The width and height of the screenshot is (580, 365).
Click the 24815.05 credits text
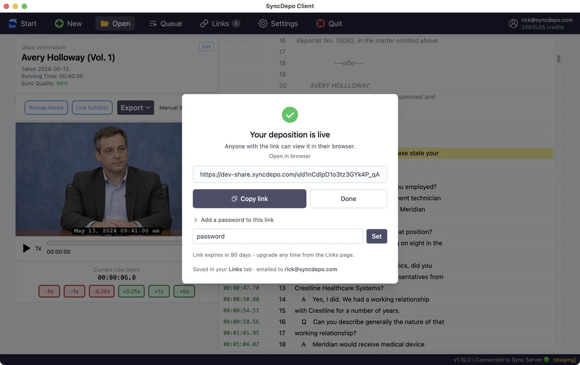tap(543, 27)
